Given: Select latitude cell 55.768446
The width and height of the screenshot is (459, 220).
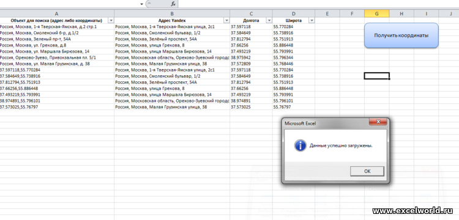Looking at the screenshot, I should [x=294, y=64].
